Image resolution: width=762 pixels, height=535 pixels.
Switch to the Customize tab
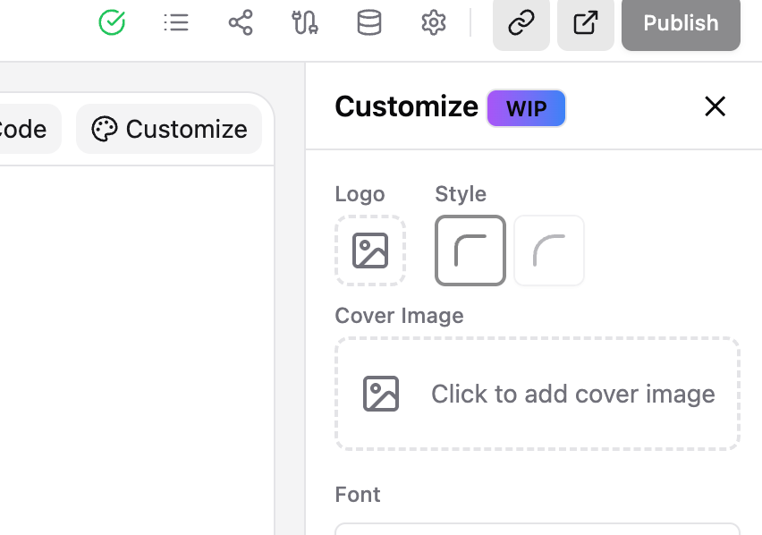pyautogui.click(x=168, y=129)
